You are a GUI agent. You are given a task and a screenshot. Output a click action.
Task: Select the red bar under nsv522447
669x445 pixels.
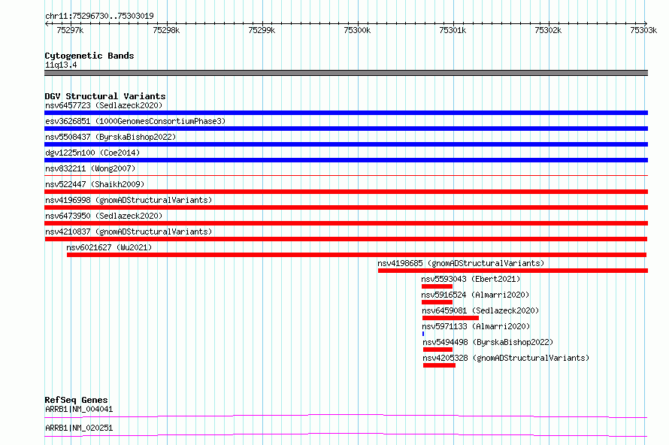pyautogui.click(x=346, y=192)
